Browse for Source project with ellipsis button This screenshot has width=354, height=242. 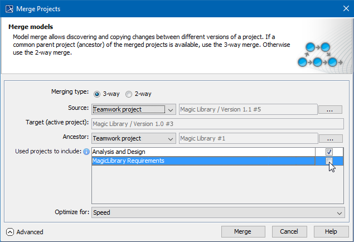(x=330, y=110)
